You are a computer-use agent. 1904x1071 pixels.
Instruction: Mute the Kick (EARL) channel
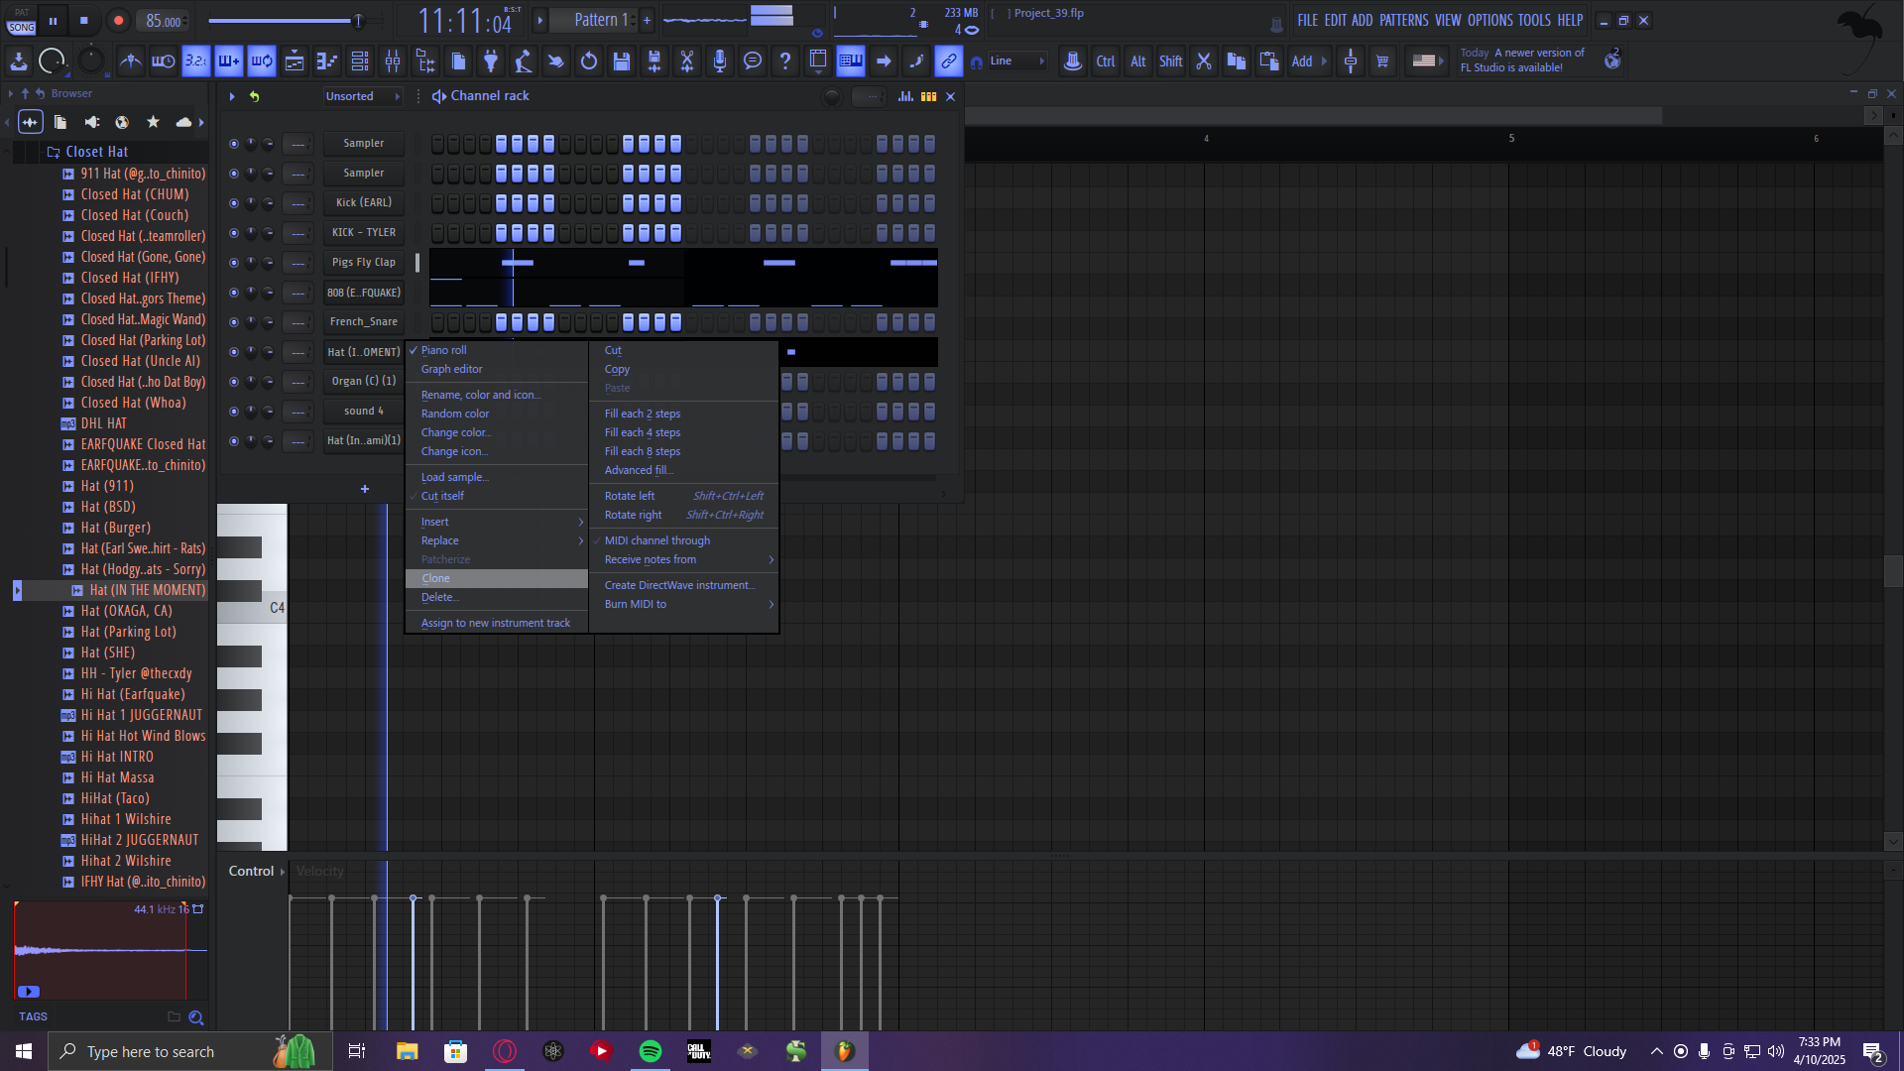click(x=234, y=203)
